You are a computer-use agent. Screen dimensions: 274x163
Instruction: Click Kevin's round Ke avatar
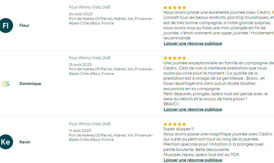[x=6, y=142]
